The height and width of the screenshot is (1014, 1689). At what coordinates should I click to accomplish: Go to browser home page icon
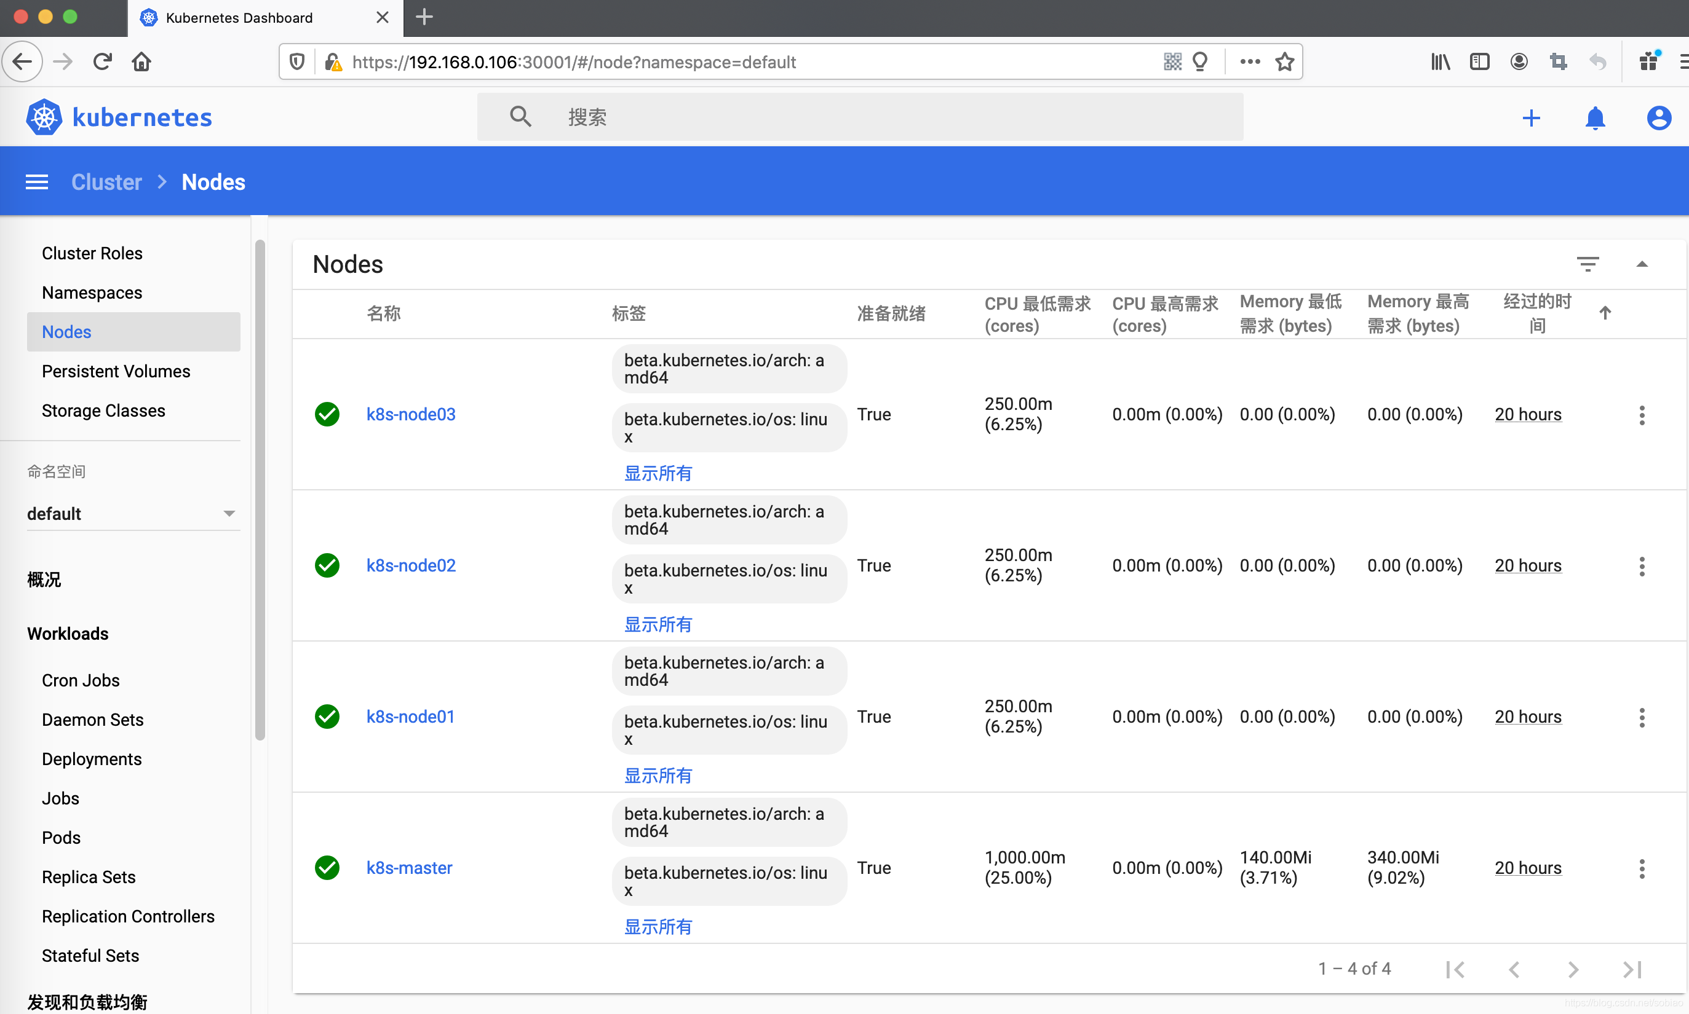[x=141, y=62]
